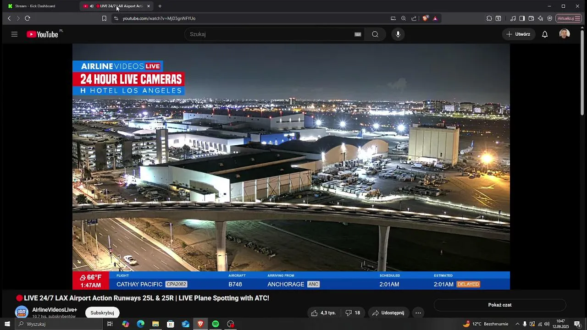Toggle the browser sidebar panel
Image resolution: width=587 pixels, height=330 pixels.
522,18
